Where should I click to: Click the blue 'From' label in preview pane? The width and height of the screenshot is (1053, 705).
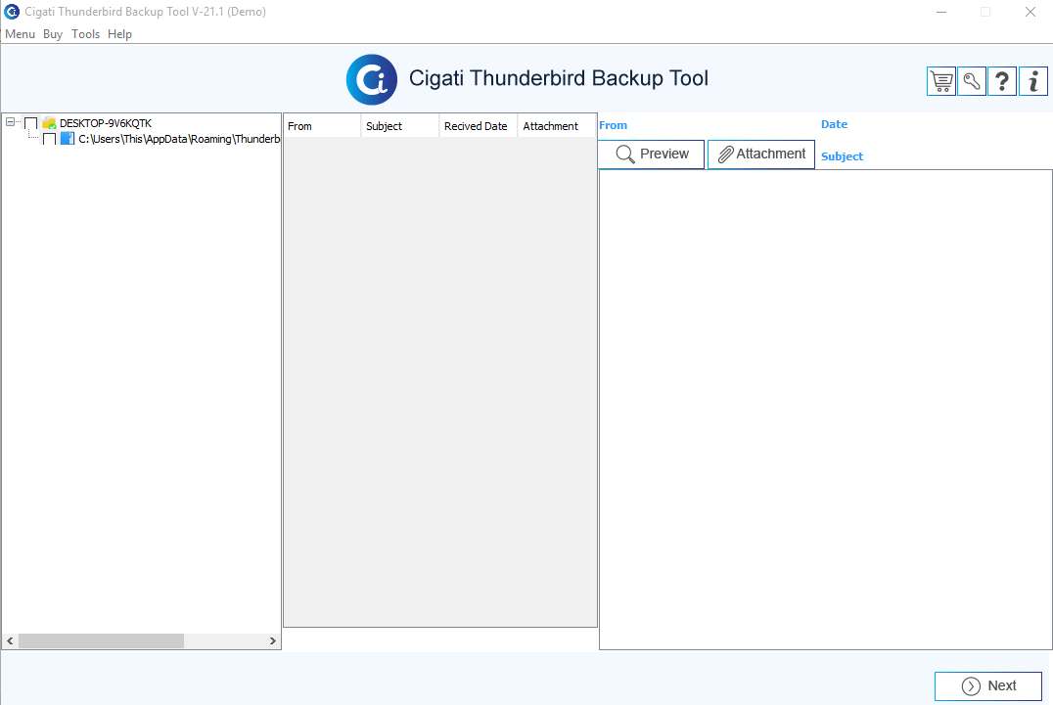pyautogui.click(x=614, y=125)
